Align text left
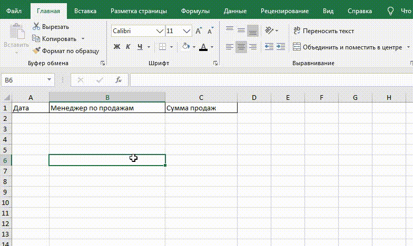Viewport: 413px width, 246px height. coord(230,47)
